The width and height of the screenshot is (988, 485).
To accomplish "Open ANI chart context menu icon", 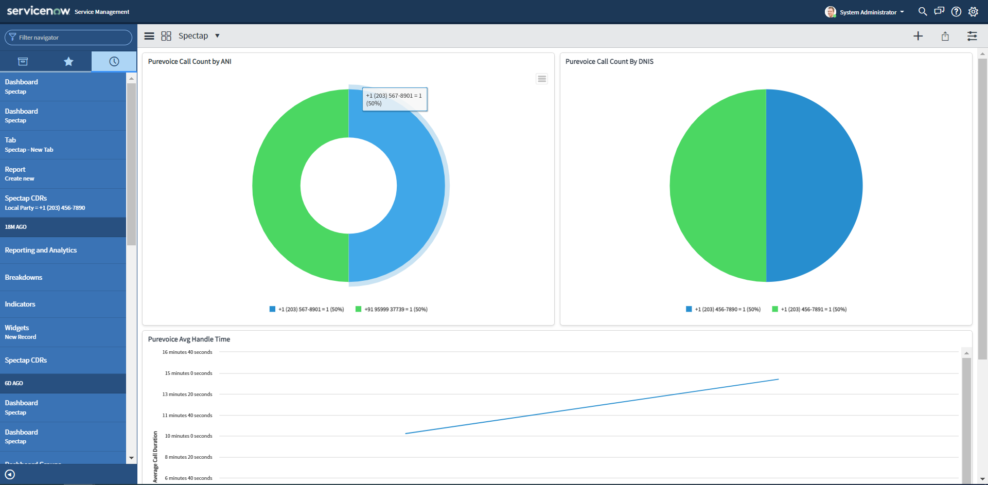I will point(542,79).
